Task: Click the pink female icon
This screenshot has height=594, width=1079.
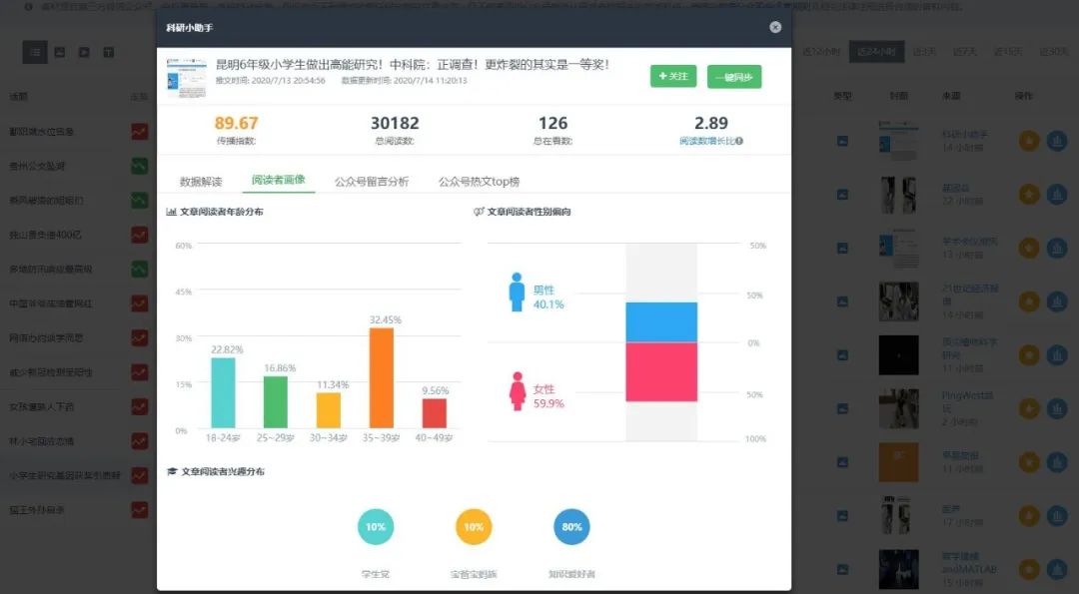Action: [518, 391]
